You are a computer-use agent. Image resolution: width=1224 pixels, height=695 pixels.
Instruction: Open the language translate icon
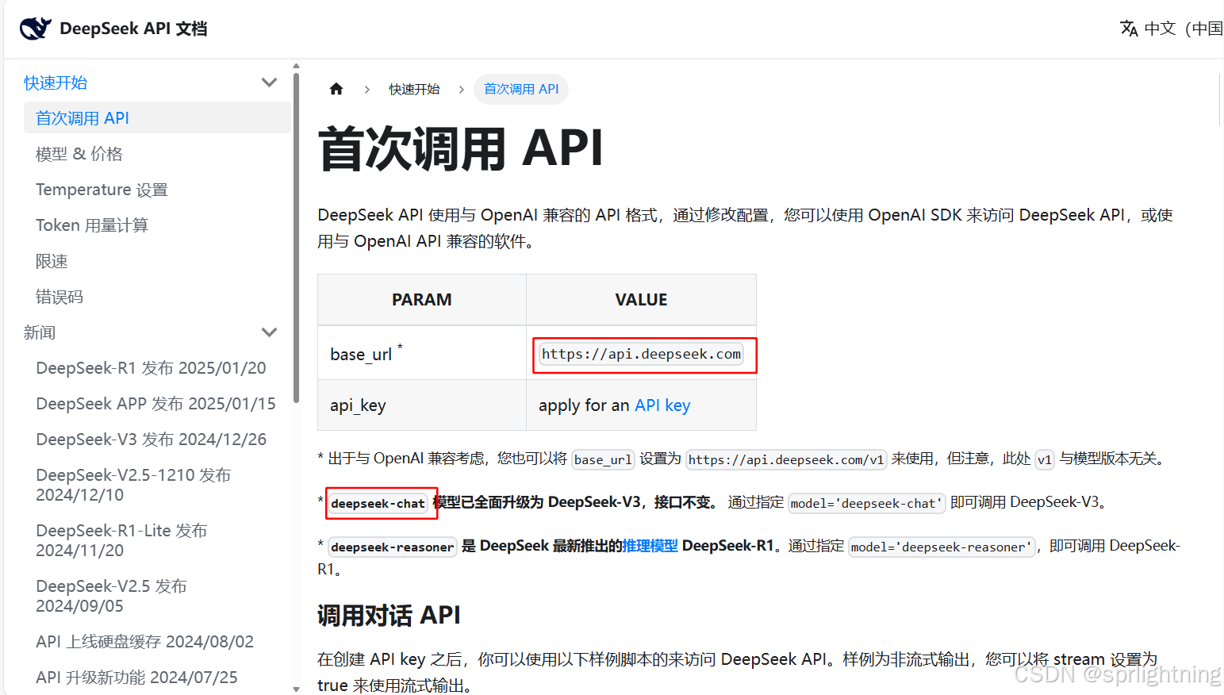click(x=1129, y=29)
